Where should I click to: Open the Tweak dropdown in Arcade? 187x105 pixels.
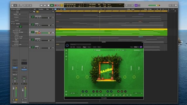tap(123, 50)
